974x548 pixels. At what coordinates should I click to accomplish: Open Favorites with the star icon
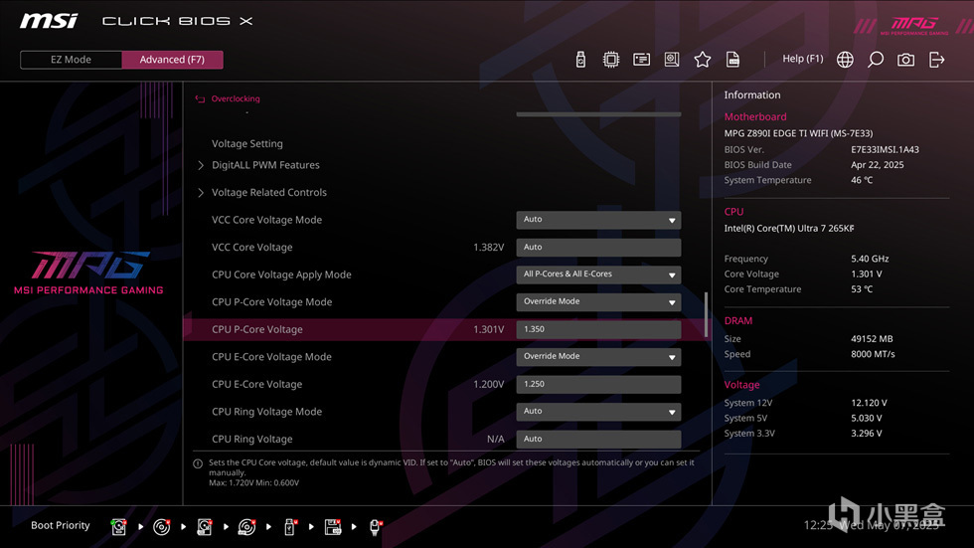pyautogui.click(x=702, y=60)
